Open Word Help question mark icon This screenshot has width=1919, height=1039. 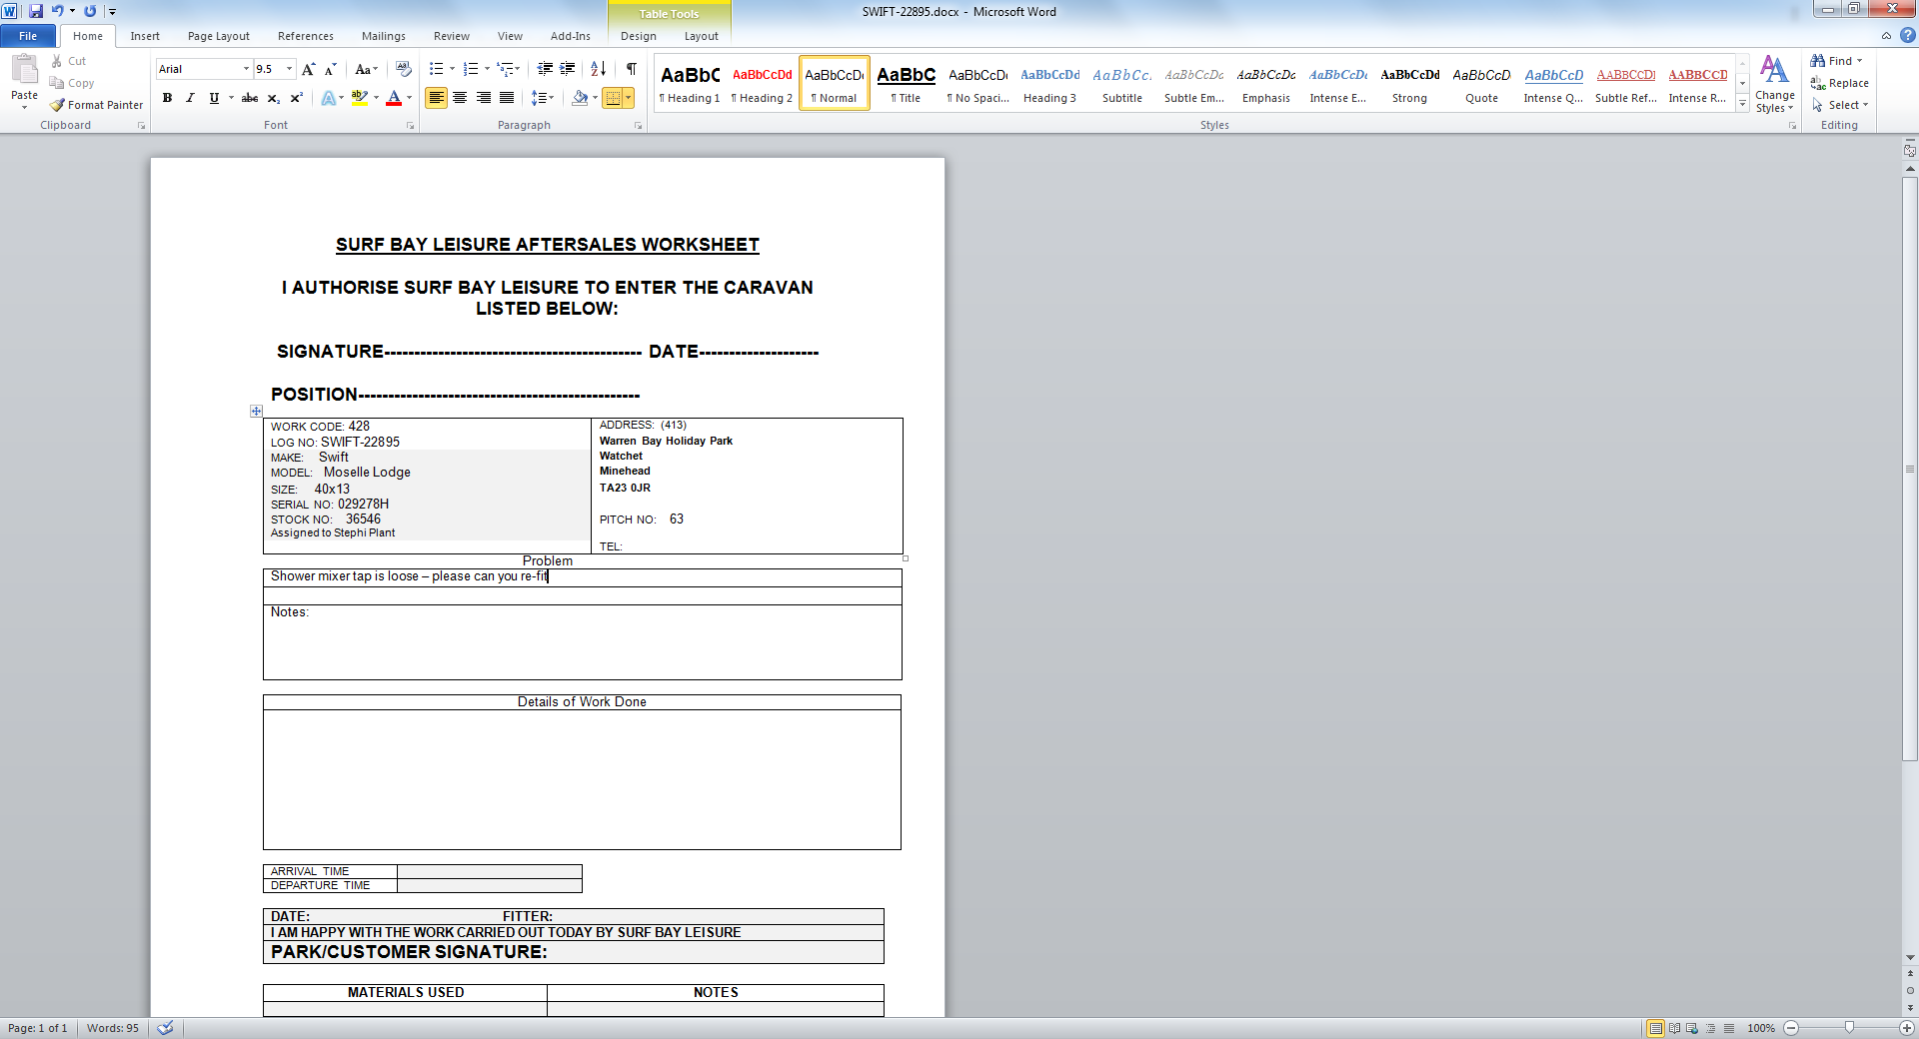tap(1907, 36)
